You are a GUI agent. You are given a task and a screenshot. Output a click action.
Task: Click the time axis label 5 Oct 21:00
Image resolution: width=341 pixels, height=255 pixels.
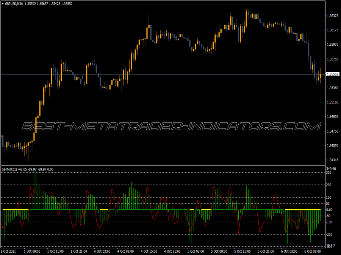click(266, 251)
